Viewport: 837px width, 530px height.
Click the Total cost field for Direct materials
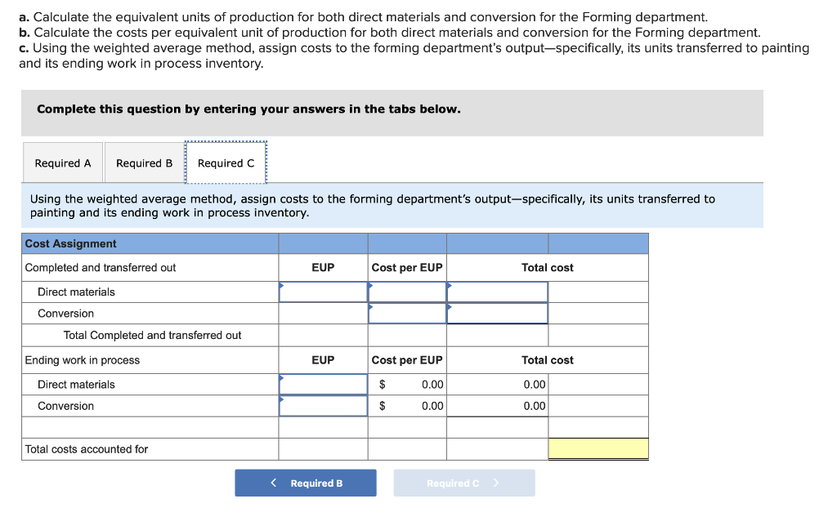pos(496,291)
